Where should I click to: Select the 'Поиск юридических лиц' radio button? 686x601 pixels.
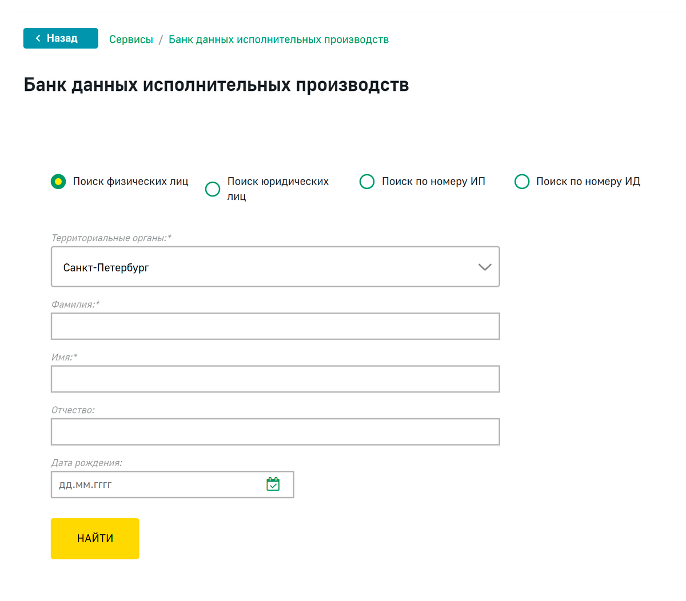tap(213, 189)
